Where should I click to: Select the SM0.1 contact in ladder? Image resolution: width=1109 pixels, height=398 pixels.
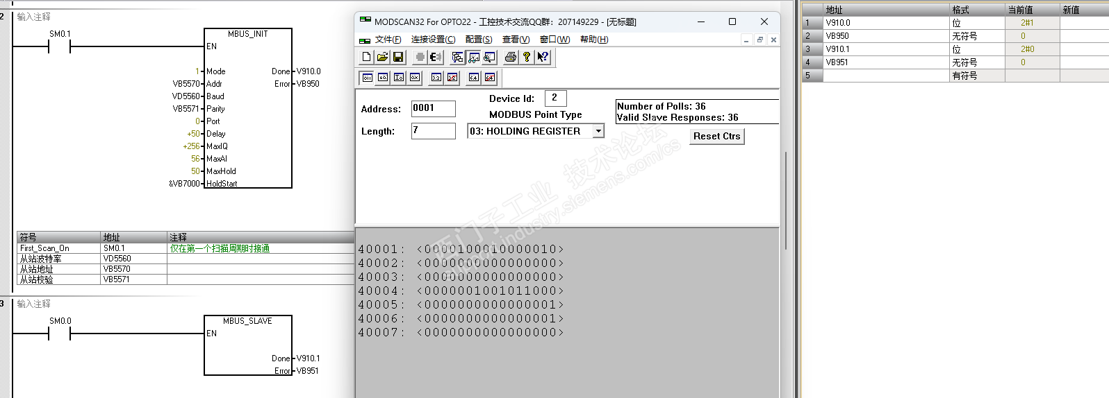60,47
